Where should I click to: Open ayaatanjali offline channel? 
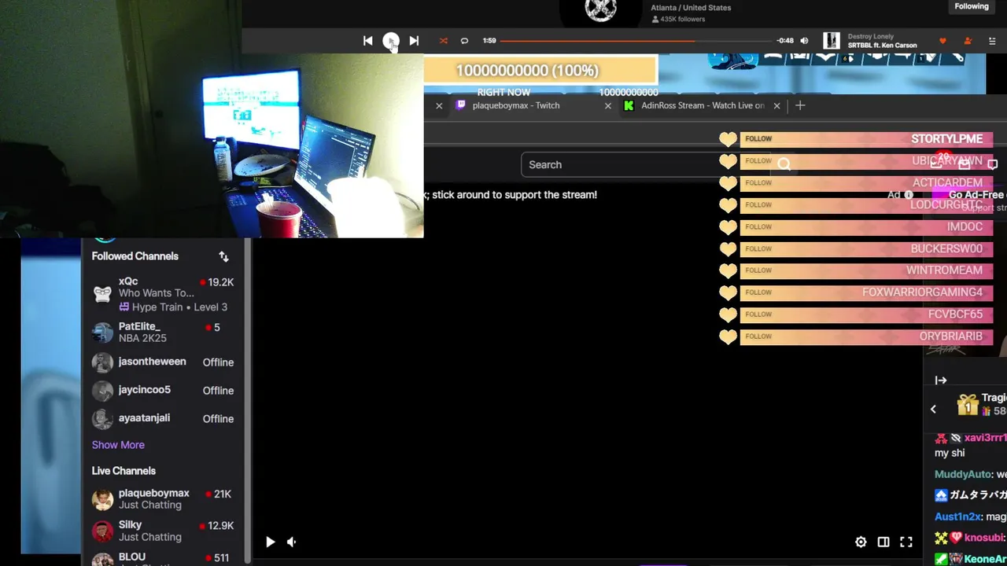pyautogui.click(x=163, y=419)
